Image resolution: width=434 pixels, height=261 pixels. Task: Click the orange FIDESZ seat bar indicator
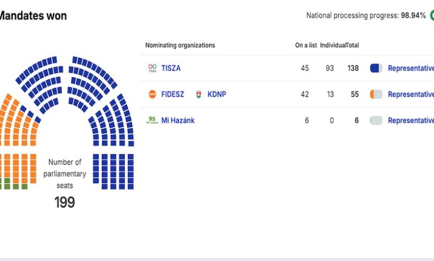tap(376, 94)
